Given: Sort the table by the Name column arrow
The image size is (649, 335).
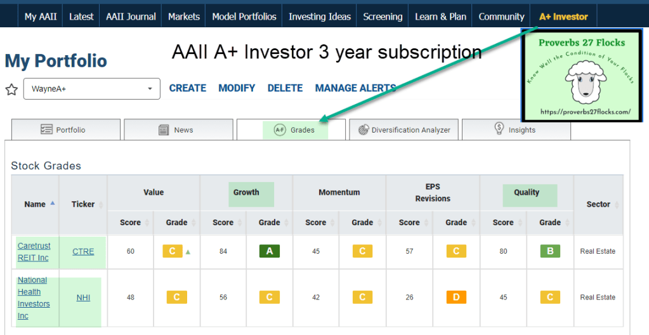Looking at the screenshot, I should pos(52,204).
